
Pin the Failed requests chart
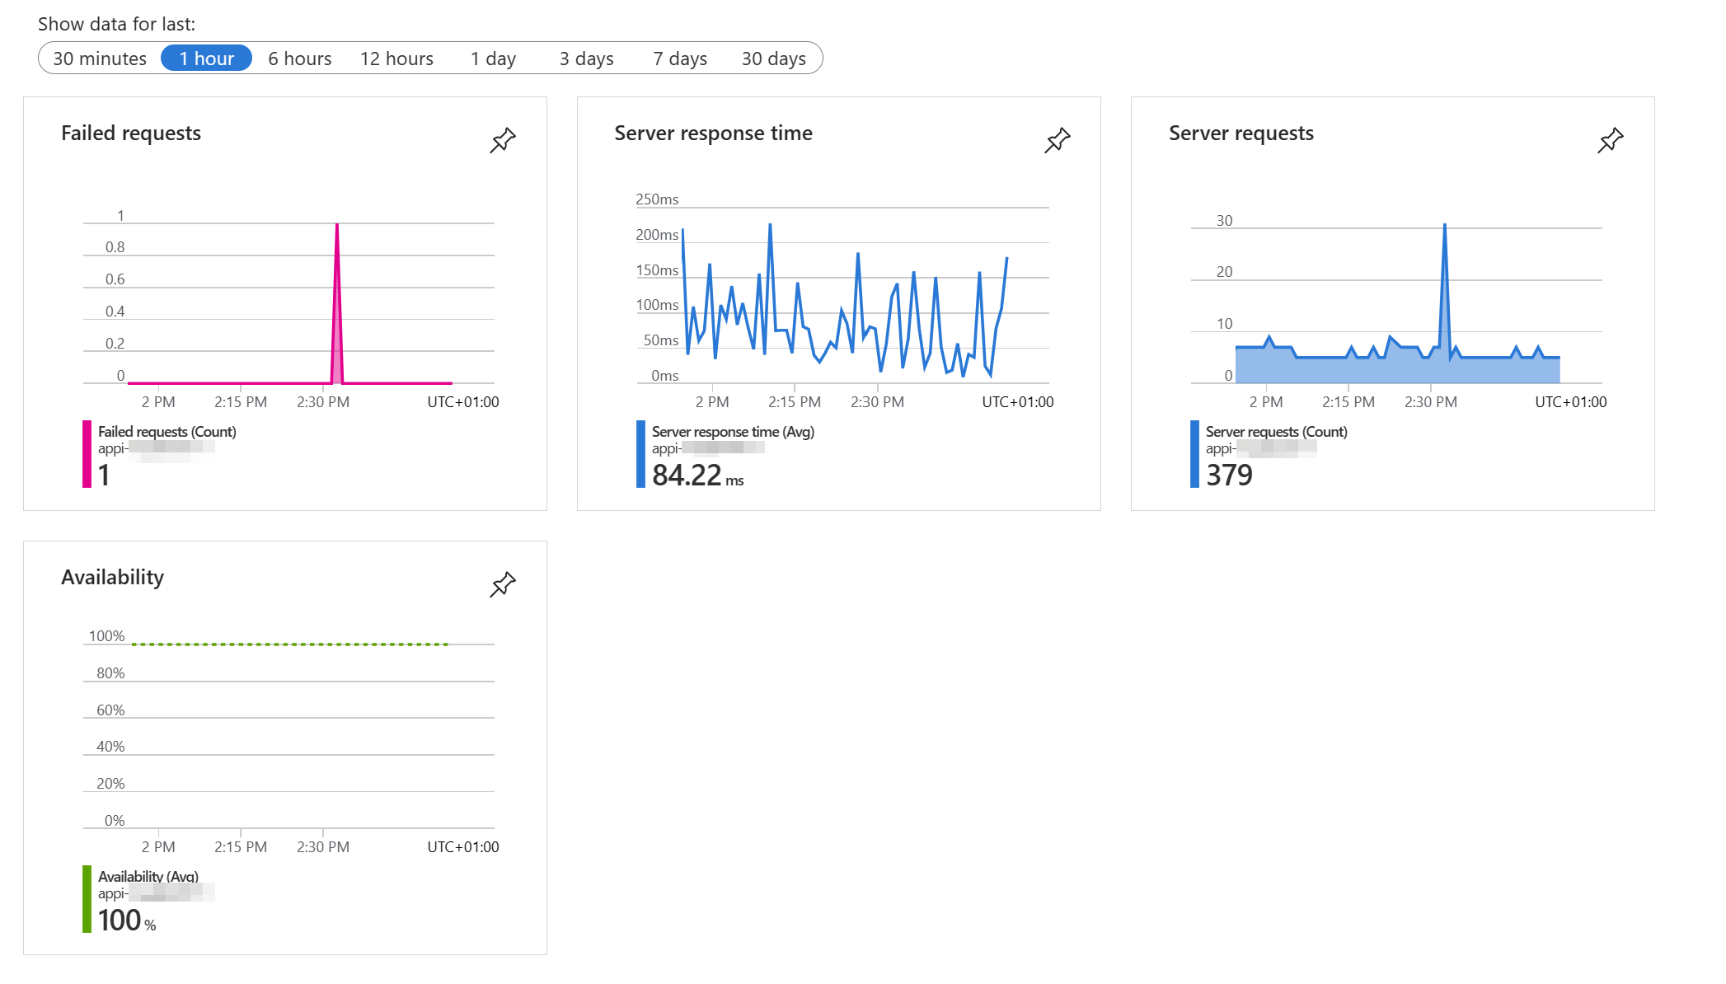tap(502, 140)
